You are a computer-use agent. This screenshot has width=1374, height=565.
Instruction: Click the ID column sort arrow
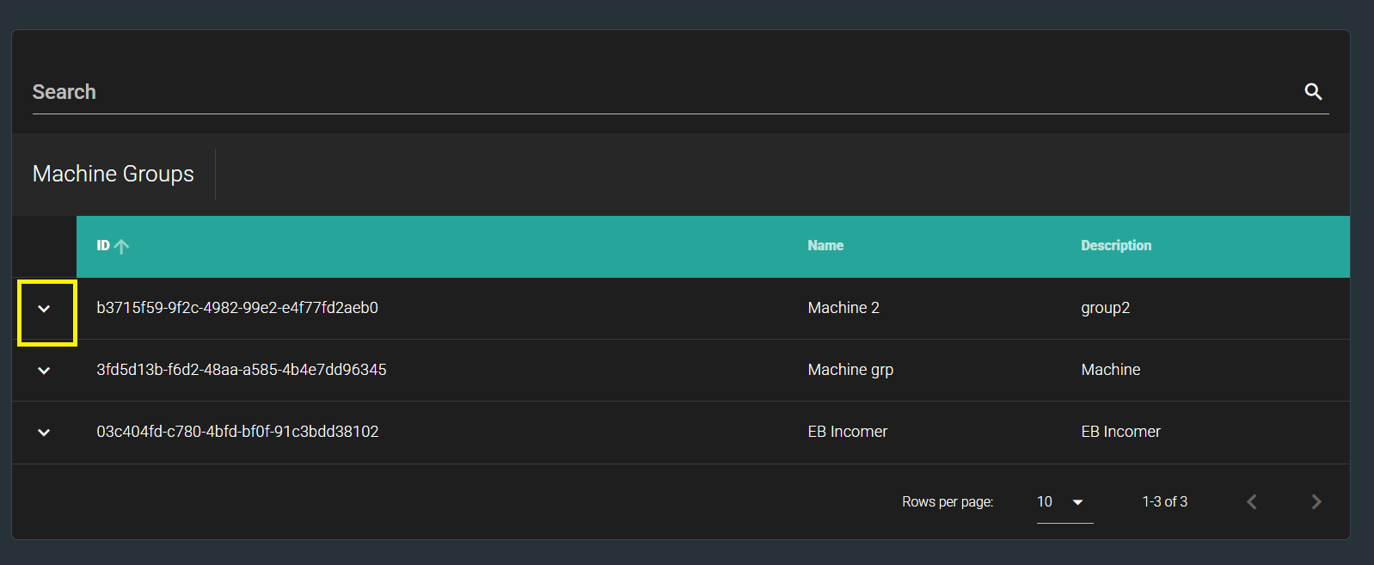122,247
